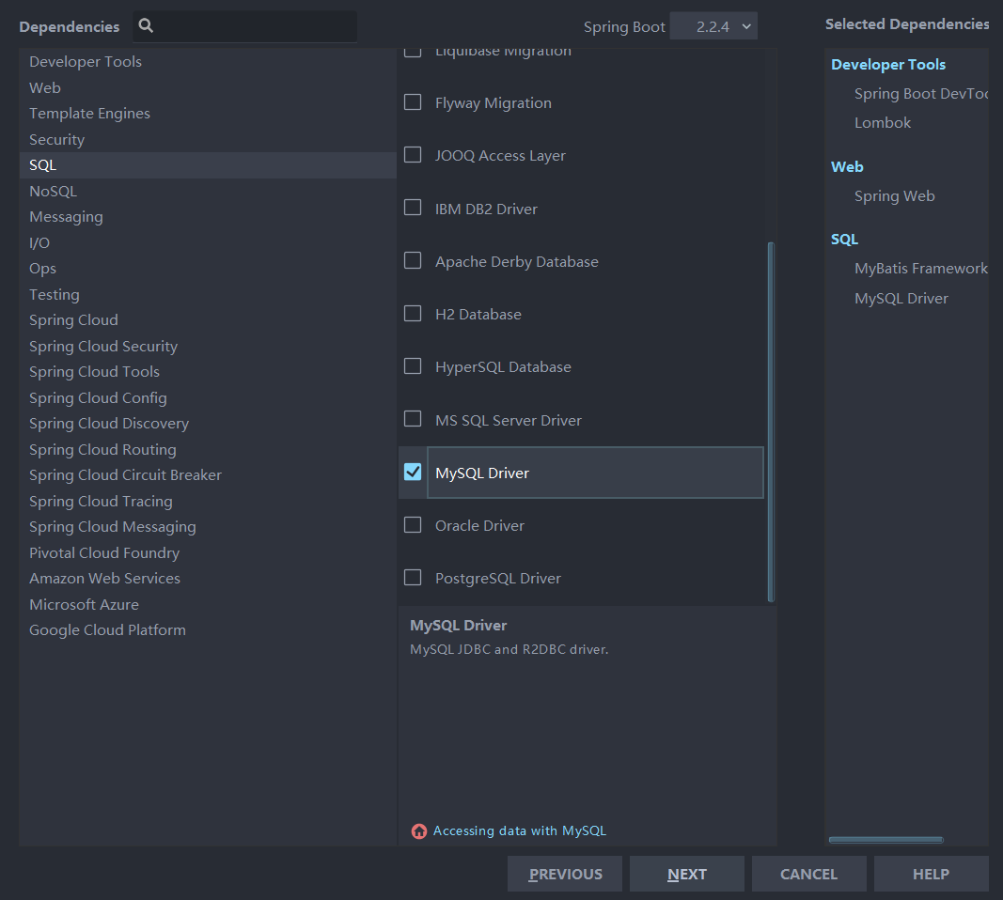1003x900 pixels.
Task: Open the Ops category
Action: tap(208, 269)
